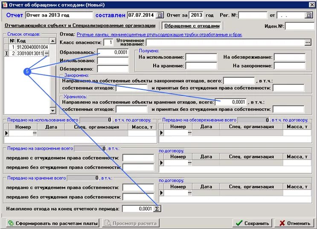317x229 pixels.
Task: Click disabled 'Просмотр расчета' button
Action: pyautogui.click(x=131, y=223)
